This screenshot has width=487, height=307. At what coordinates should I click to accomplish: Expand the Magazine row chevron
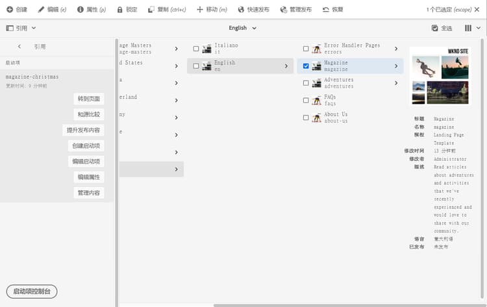[396, 66]
